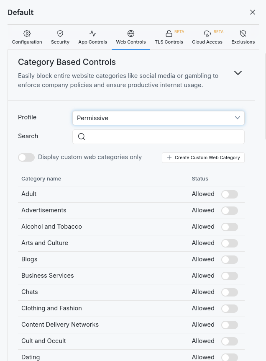266x361 pixels.
Task: Click the Cloud Access cloud icon
Action: (207, 34)
